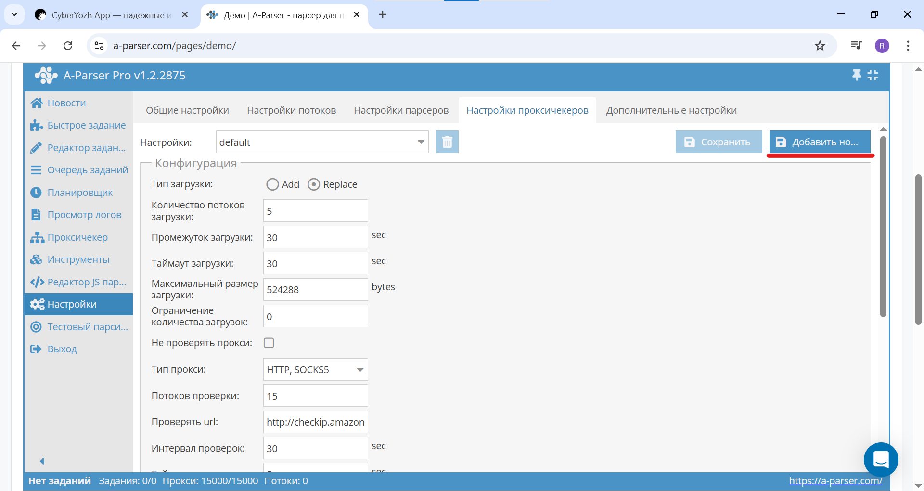The image size is (924, 491).
Task: Open the browser tab search chevron
Action: (x=14, y=14)
